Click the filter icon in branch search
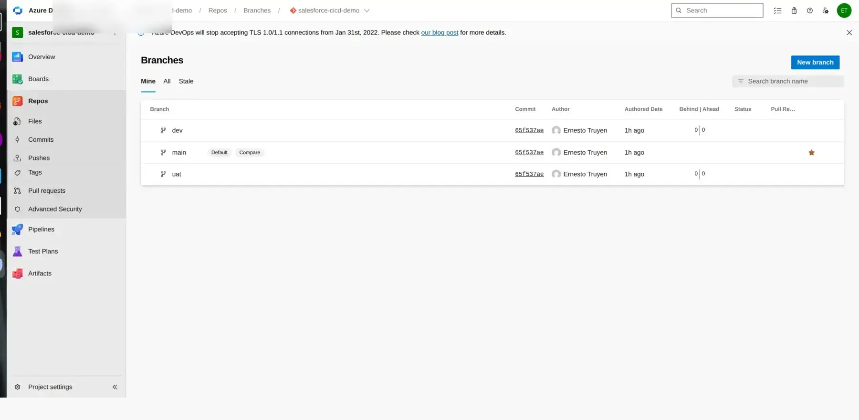 [x=741, y=81]
